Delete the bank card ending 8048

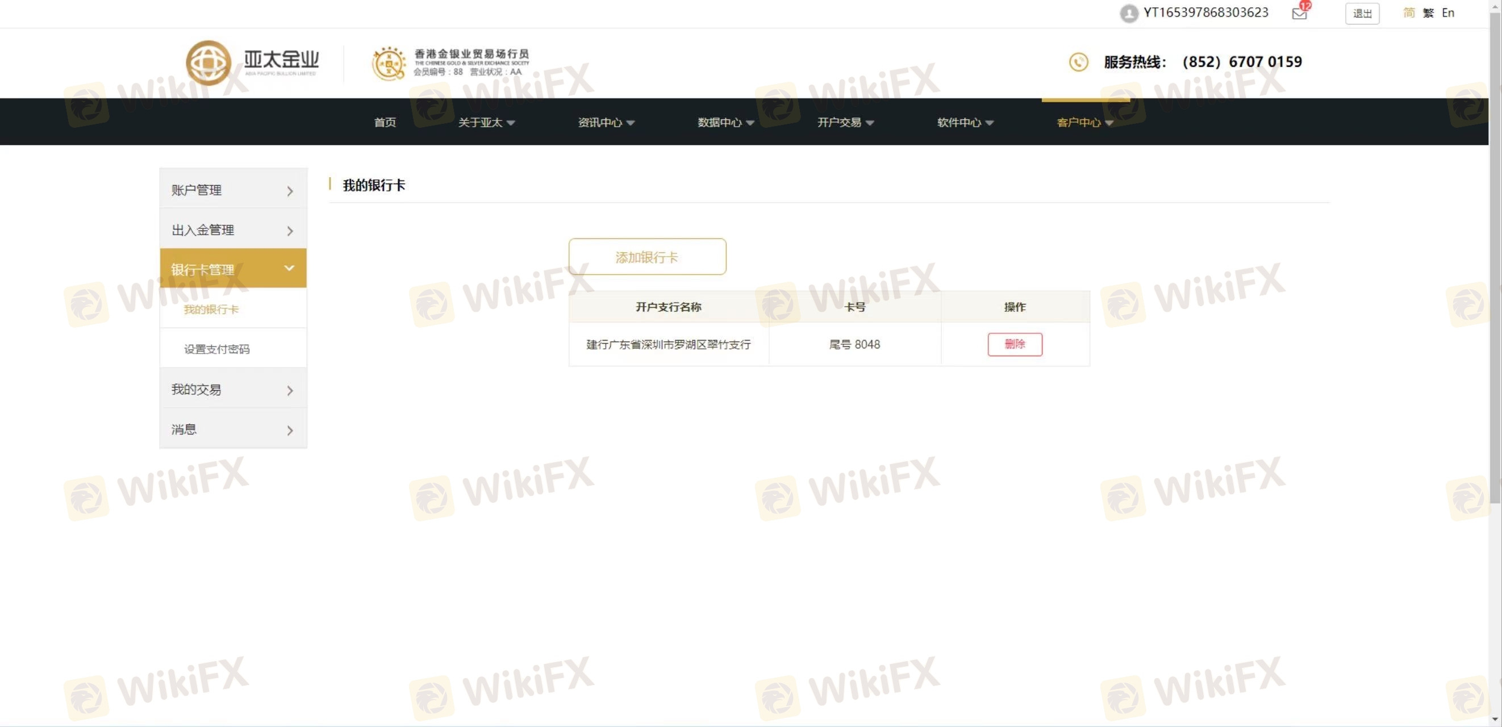click(x=1015, y=344)
